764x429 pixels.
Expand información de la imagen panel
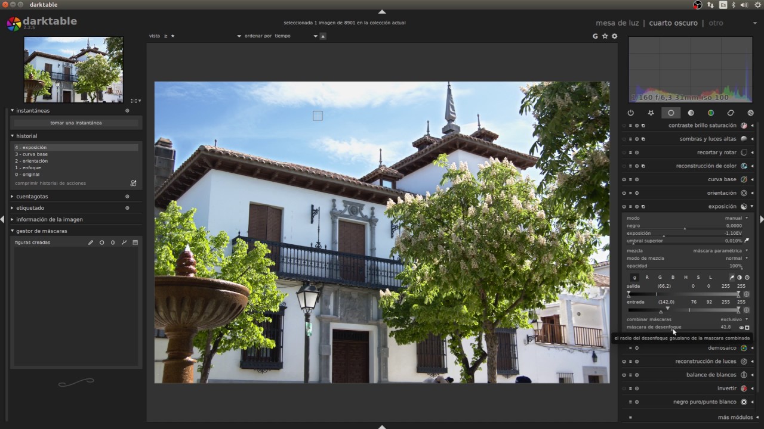click(x=13, y=219)
